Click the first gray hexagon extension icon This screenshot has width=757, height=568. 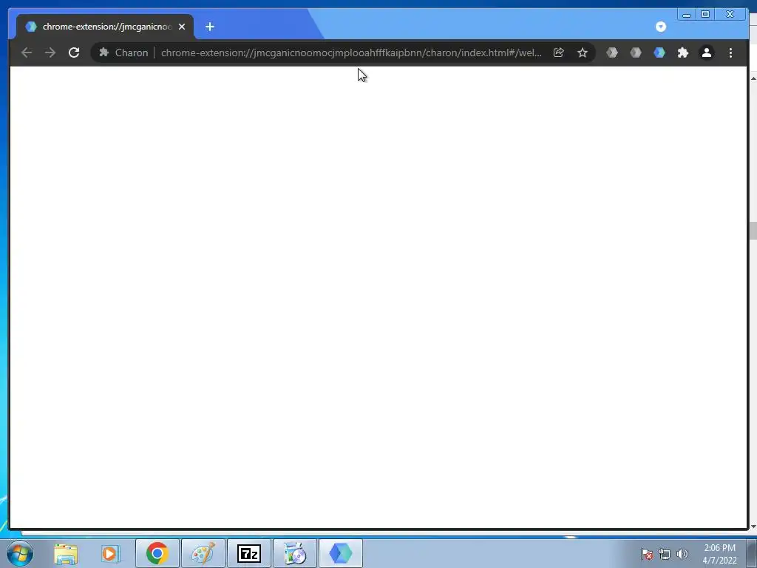(611, 53)
